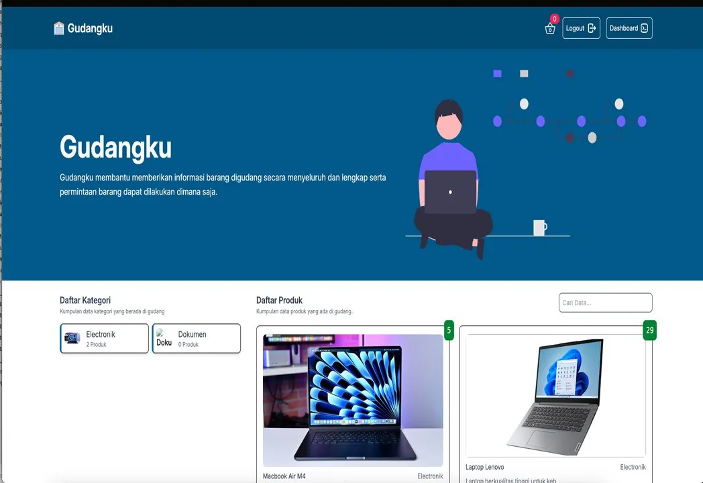Click the Electronik category thumbnail image

[x=72, y=337]
